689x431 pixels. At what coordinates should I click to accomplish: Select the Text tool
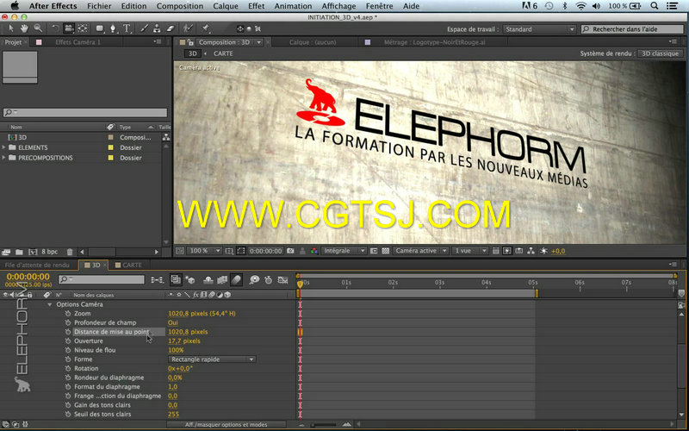pos(127,28)
